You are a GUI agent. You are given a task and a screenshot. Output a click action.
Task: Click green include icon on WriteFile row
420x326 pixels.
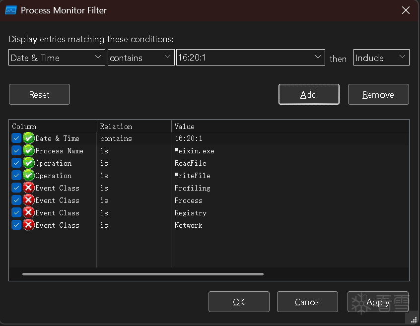click(x=28, y=176)
